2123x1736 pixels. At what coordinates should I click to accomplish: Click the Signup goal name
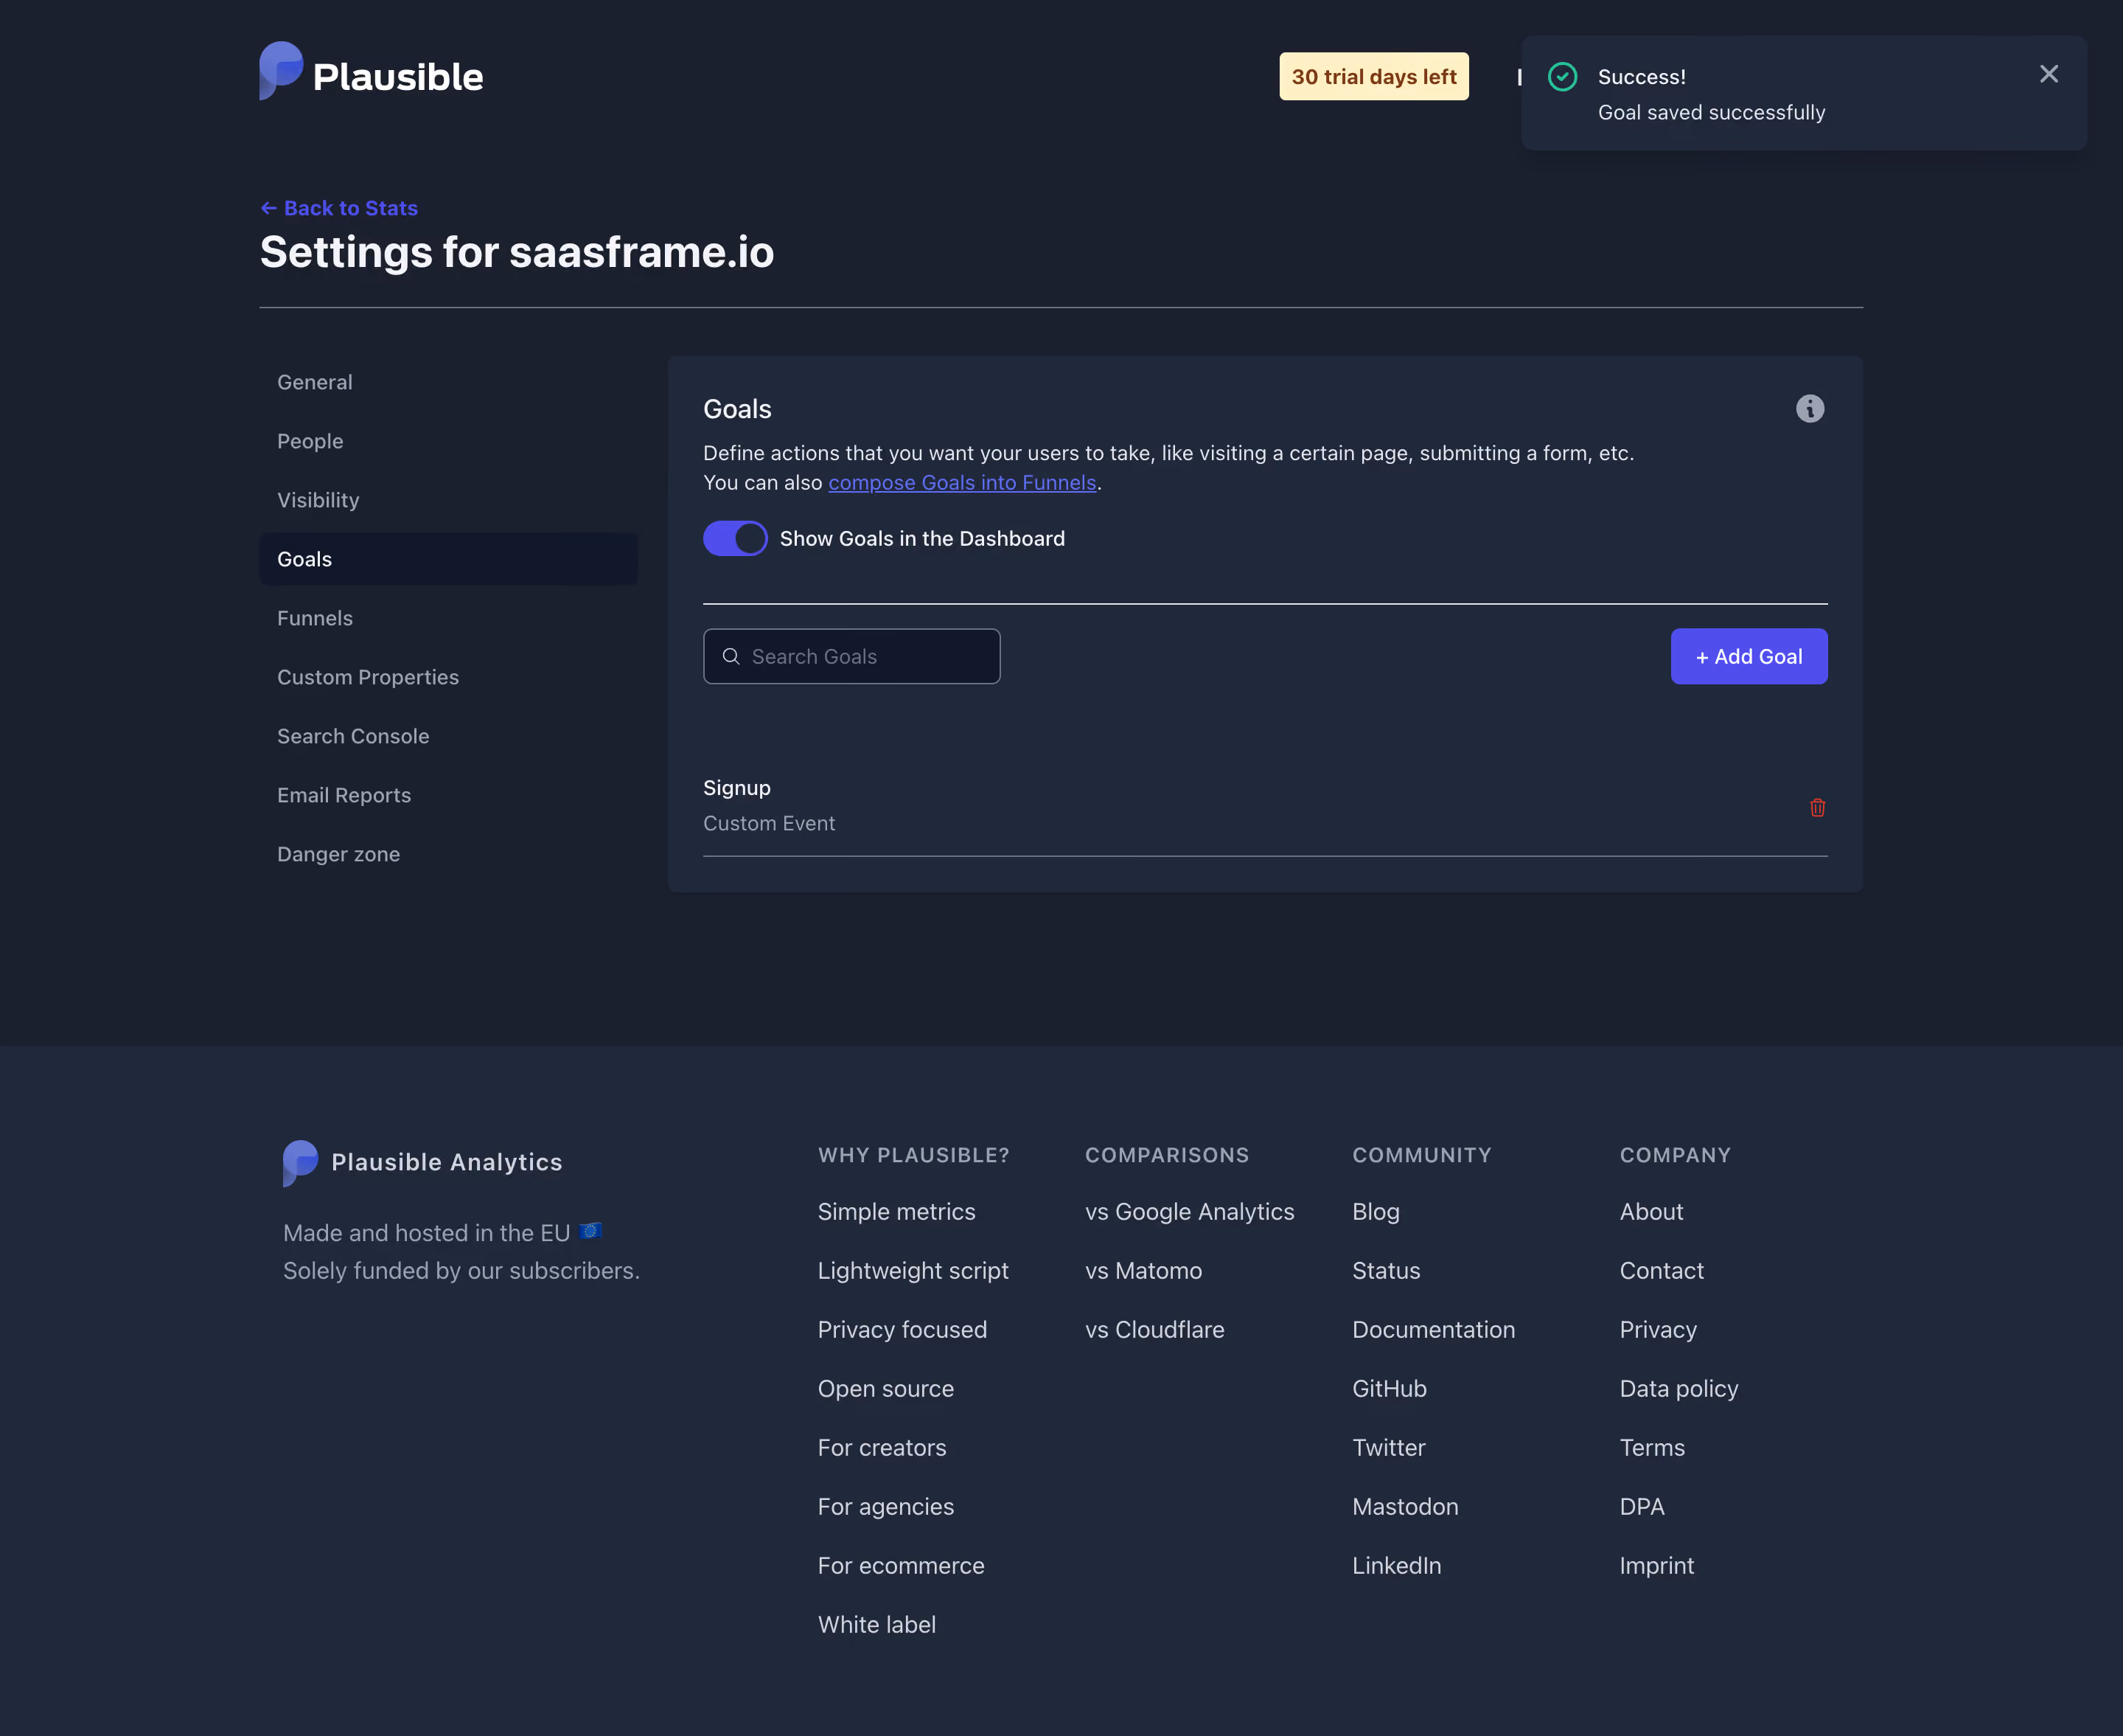[736, 788]
